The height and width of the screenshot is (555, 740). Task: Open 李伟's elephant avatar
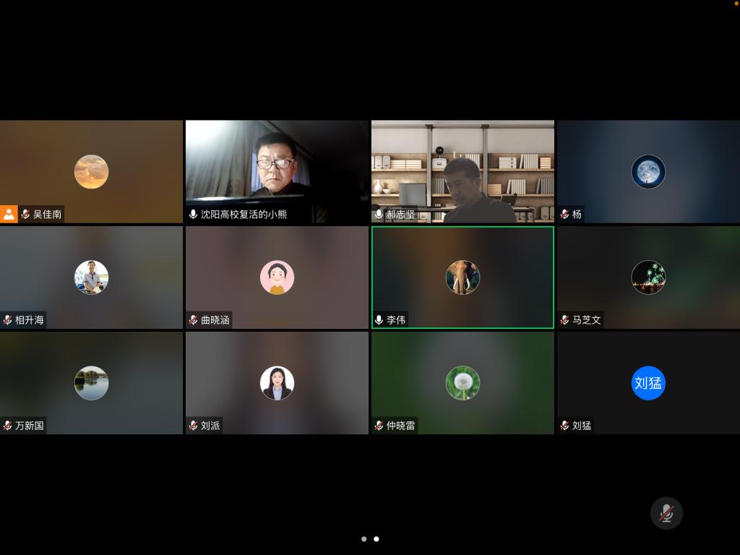coord(462,277)
